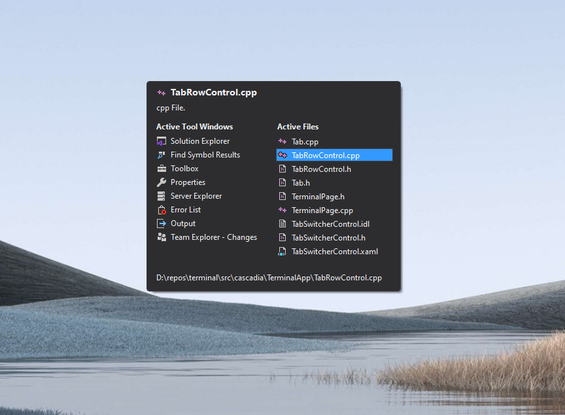This screenshot has width=565, height=415.
Task: Click the Server Explorer icon
Action: point(162,196)
